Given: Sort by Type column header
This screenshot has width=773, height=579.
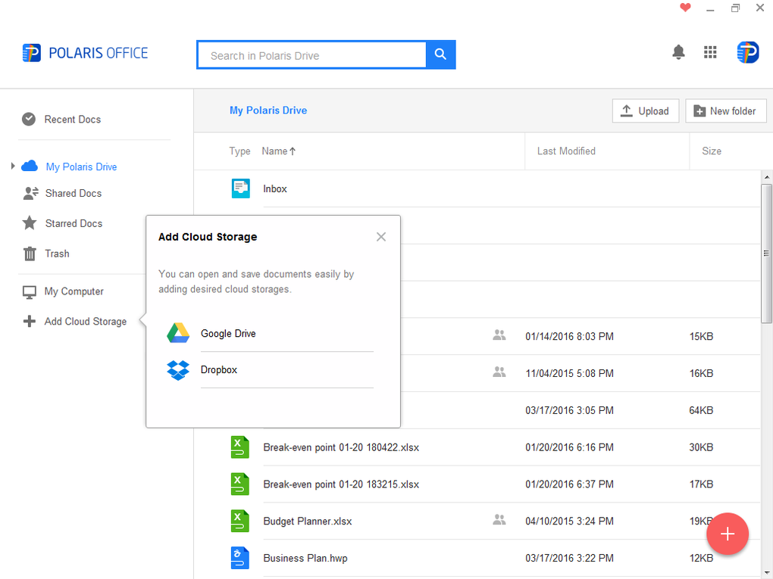Looking at the screenshot, I should click(239, 151).
